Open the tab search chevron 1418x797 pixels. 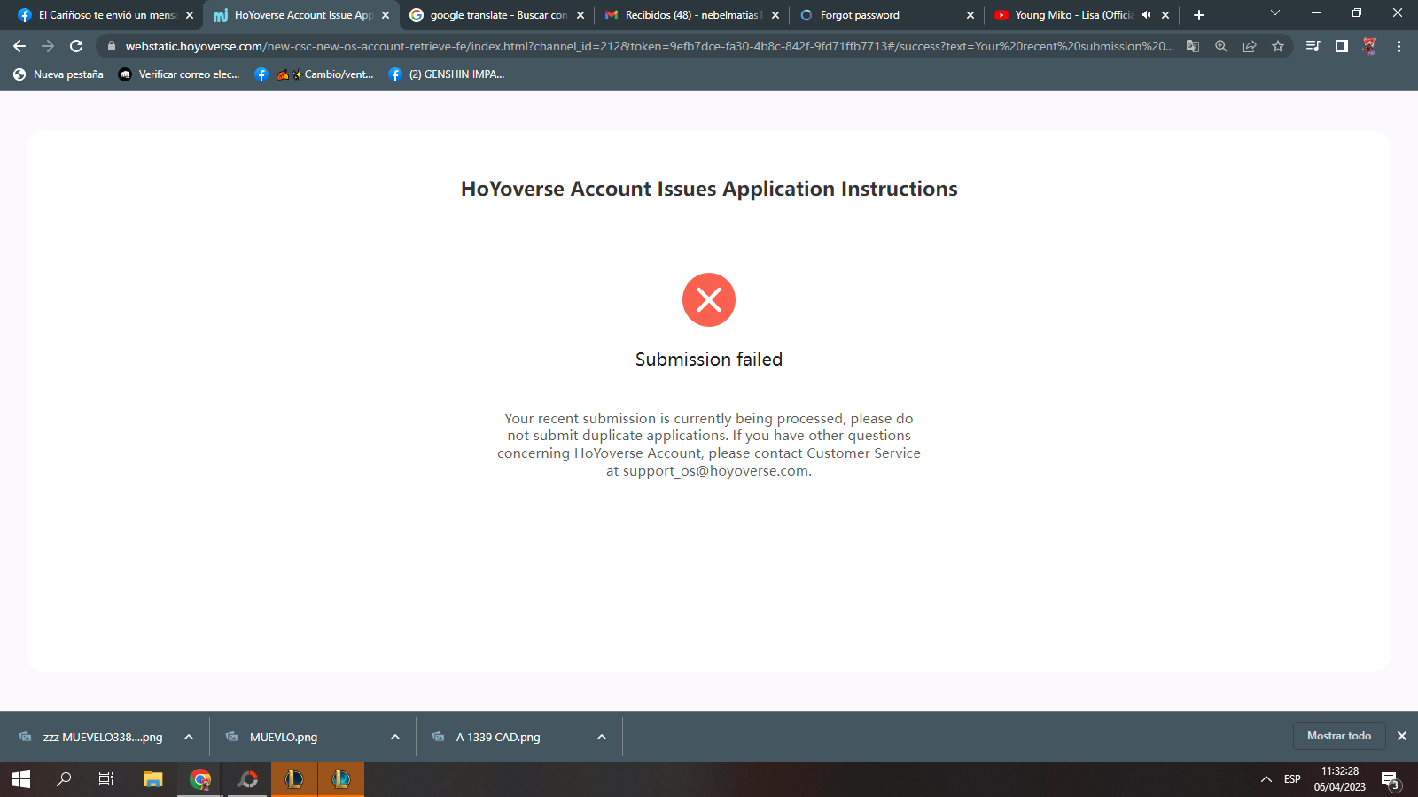click(1275, 13)
